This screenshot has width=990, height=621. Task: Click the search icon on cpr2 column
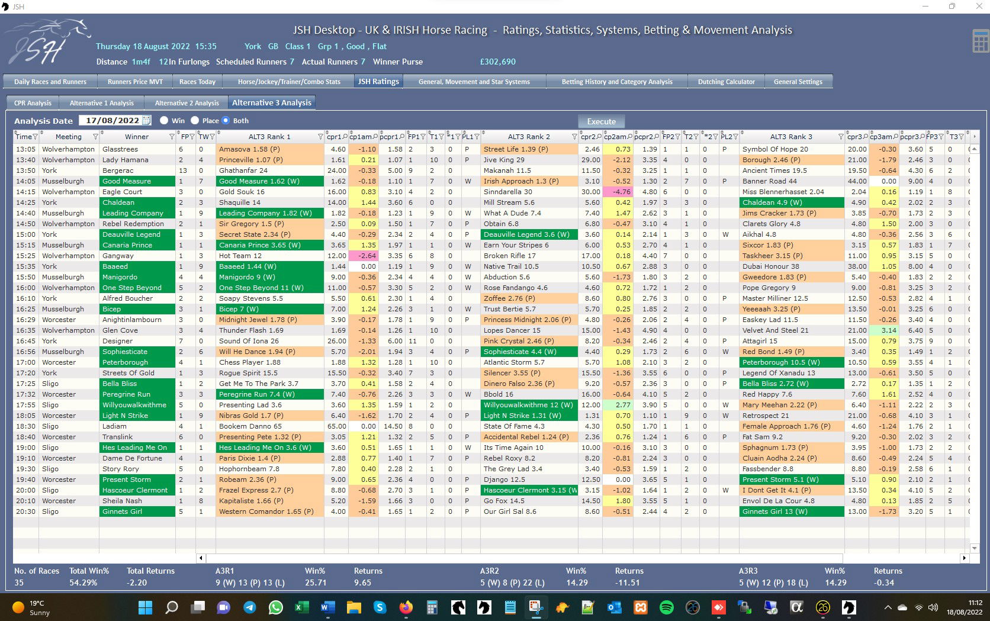click(x=599, y=137)
